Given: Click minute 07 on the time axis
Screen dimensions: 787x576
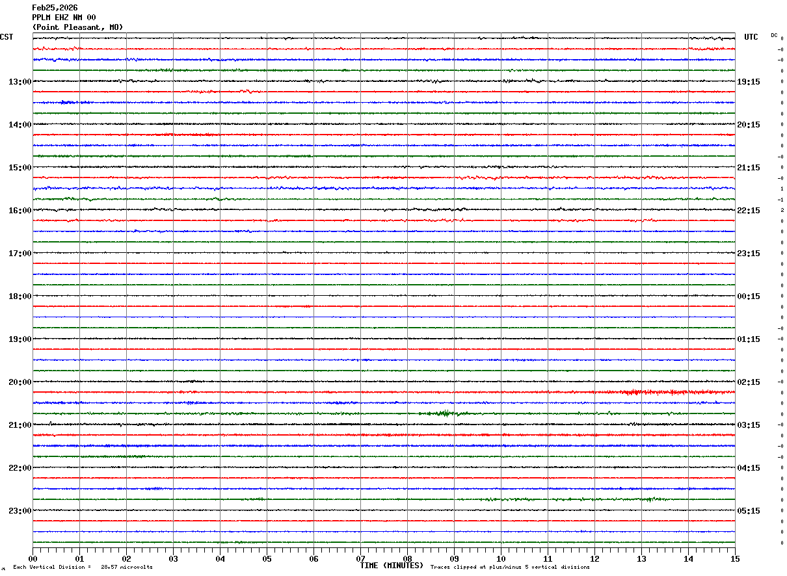Looking at the screenshot, I should tap(360, 558).
